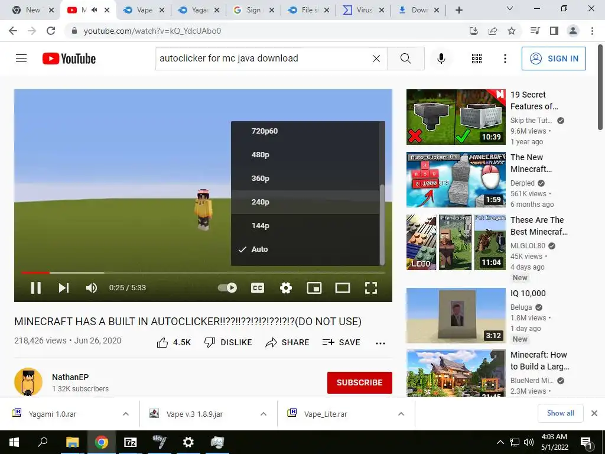Open the NathanEP channel name link

(x=70, y=377)
